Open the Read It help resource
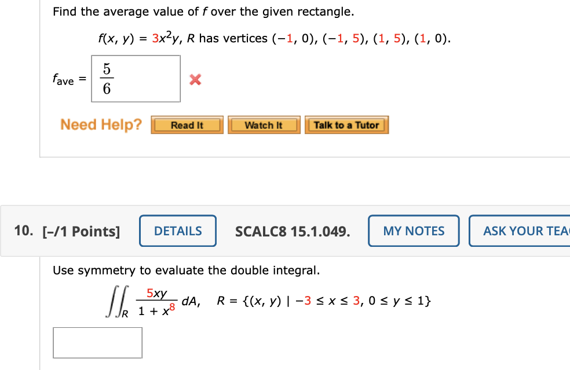This screenshot has width=570, height=370. pos(187,124)
